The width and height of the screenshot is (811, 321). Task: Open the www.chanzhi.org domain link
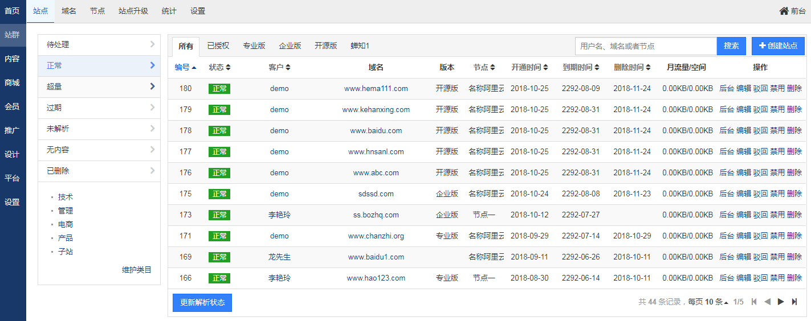pyautogui.click(x=376, y=236)
